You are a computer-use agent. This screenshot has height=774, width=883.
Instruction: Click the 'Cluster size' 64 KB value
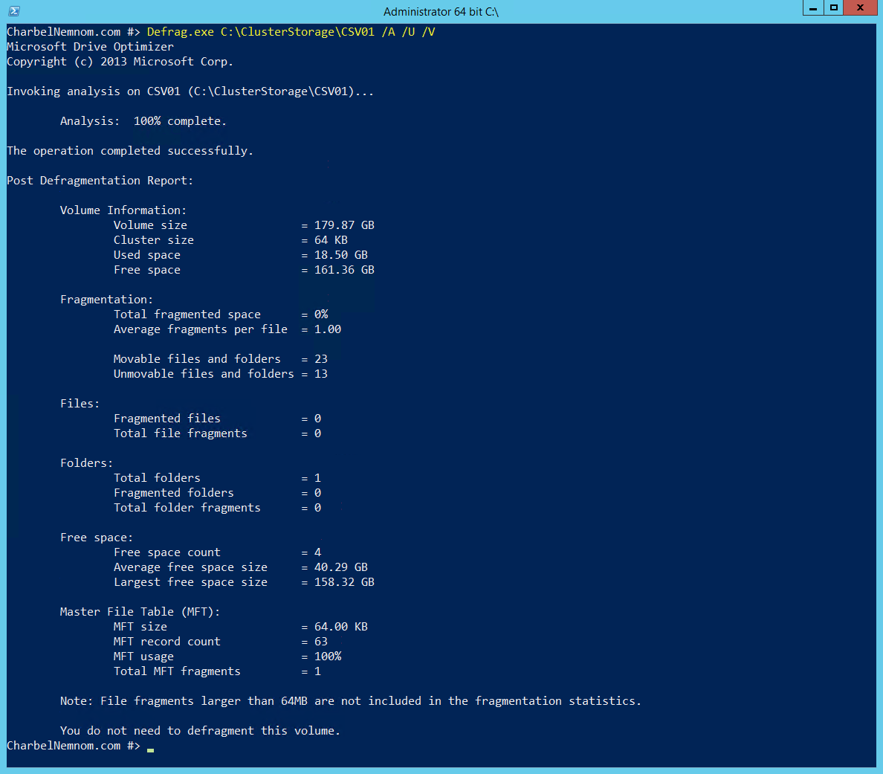(331, 240)
